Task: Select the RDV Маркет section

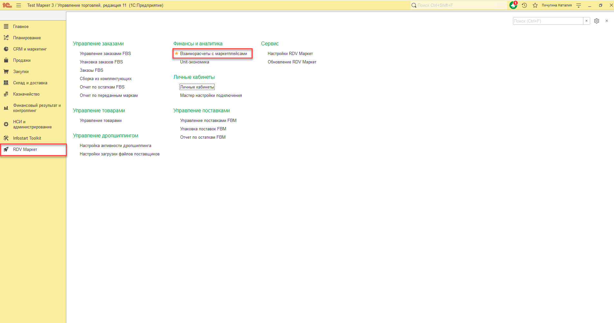Action: pyautogui.click(x=33, y=149)
